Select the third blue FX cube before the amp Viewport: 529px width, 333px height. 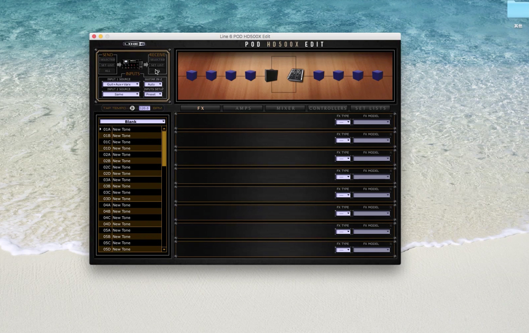tap(231, 75)
